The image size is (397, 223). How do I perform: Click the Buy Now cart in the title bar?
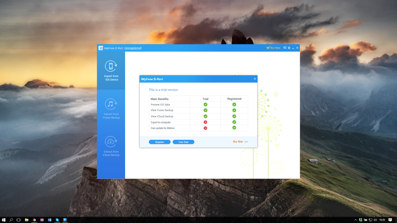tap(273, 48)
